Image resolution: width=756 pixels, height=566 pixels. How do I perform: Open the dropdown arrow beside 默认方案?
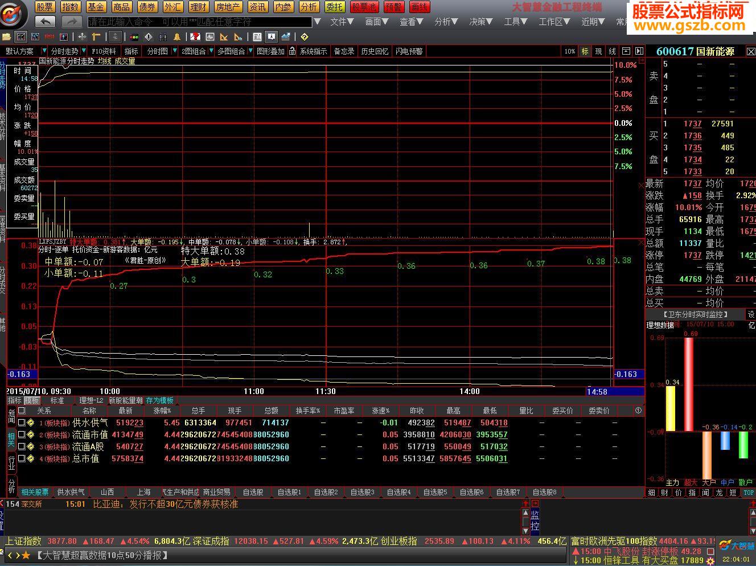(44, 51)
